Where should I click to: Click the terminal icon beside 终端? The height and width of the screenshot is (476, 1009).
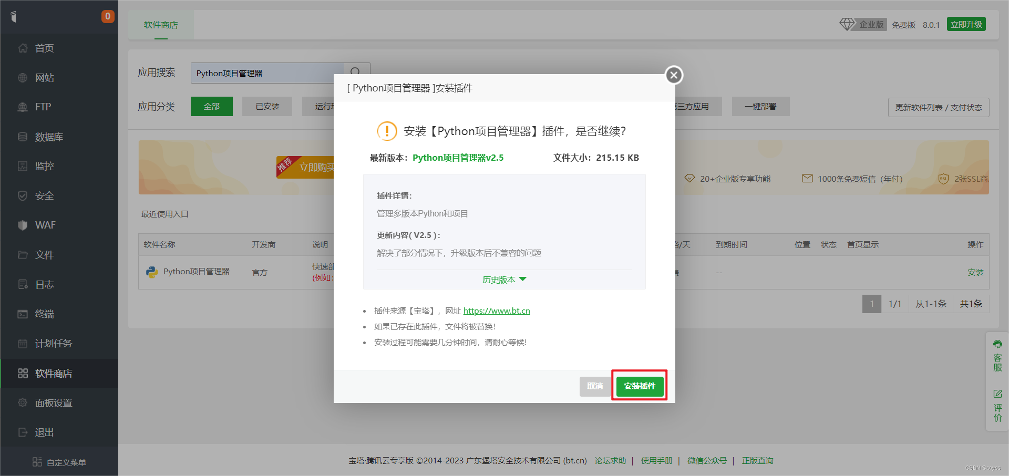[23, 314]
